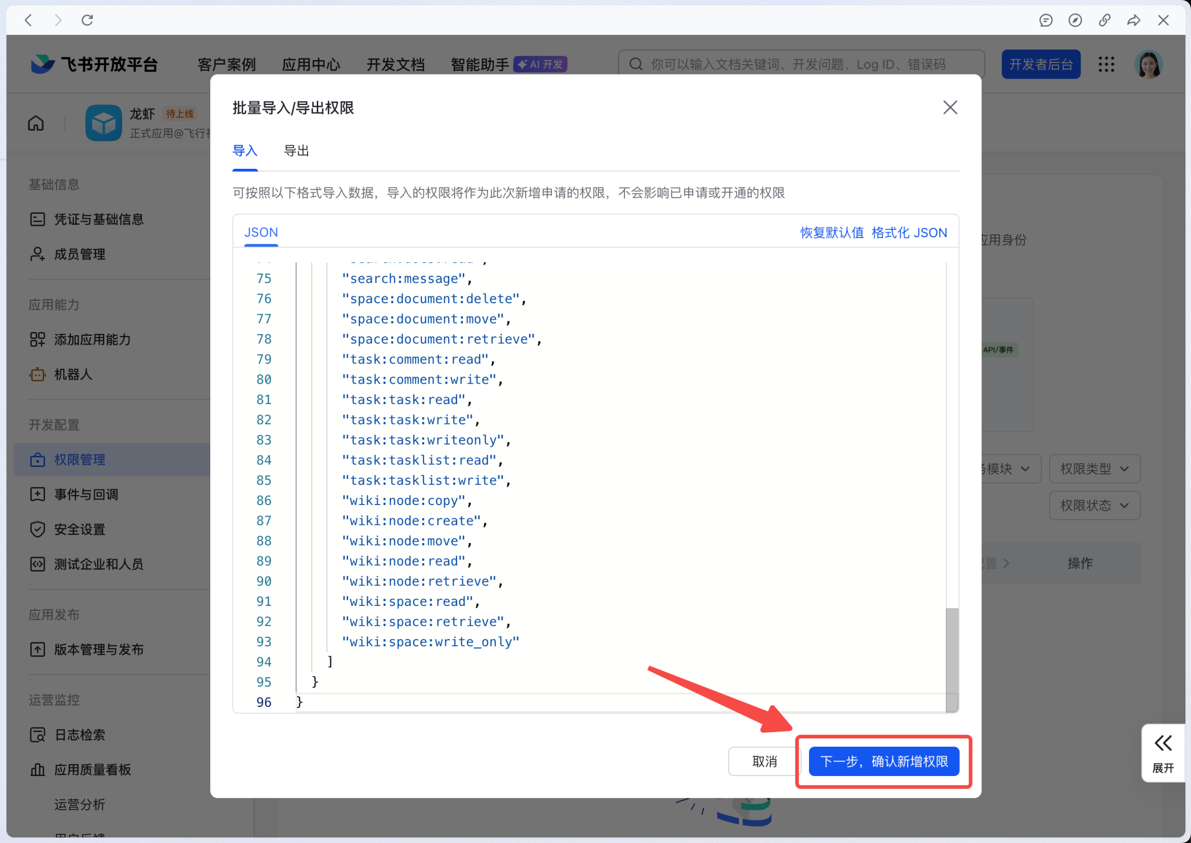The height and width of the screenshot is (843, 1191).
Task: Select 成员管理 in the sidebar
Action: (x=80, y=254)
